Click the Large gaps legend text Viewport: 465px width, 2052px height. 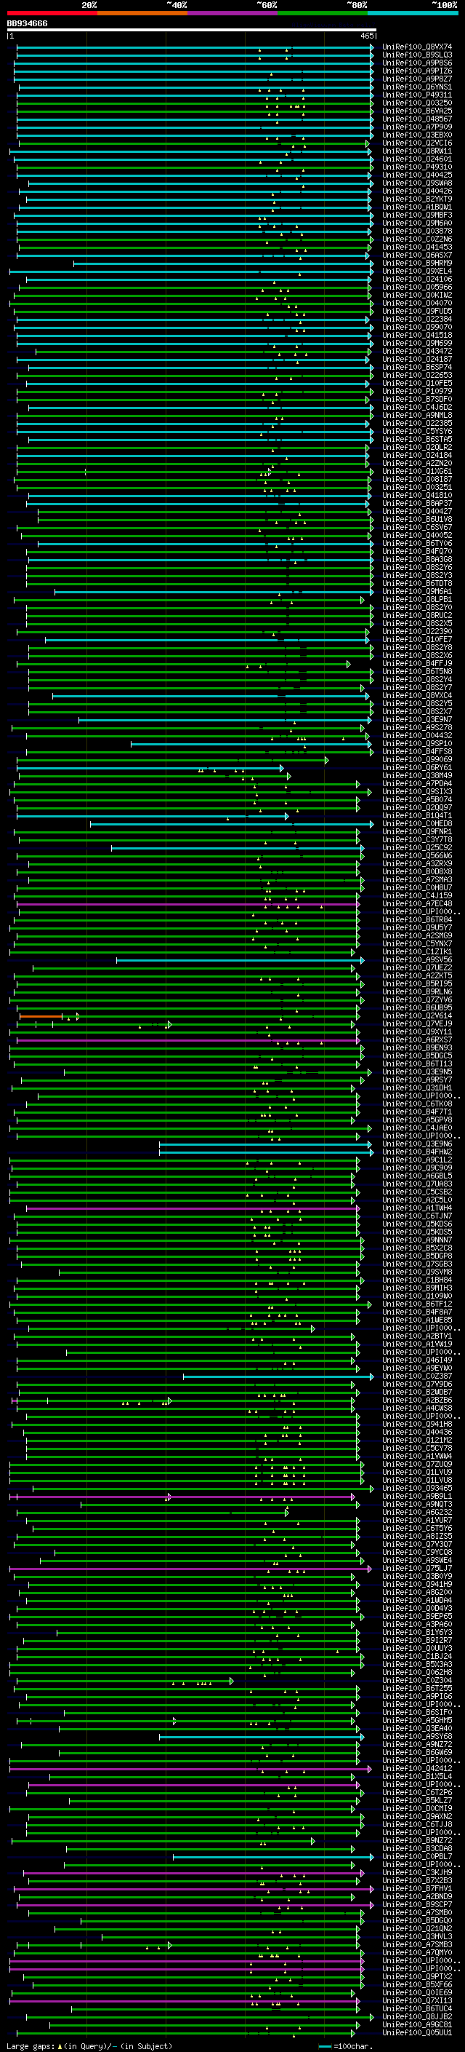88,2046
